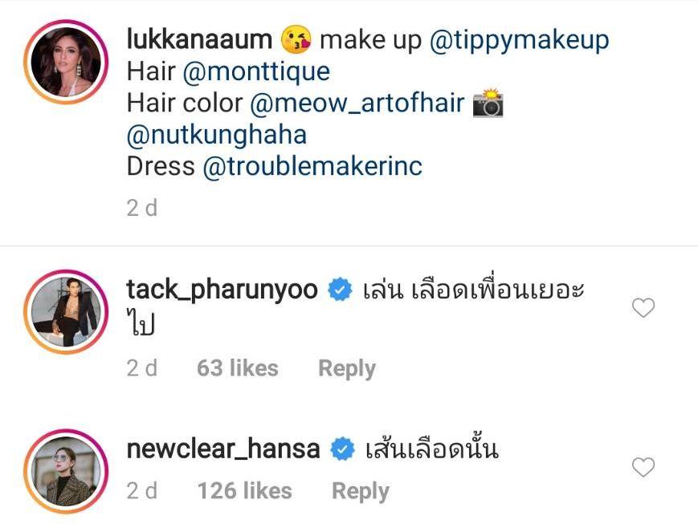Open the @troublemakerinc mention
Image resolution: width=698 pixels, height=524 pixels.
pos(312,166)
